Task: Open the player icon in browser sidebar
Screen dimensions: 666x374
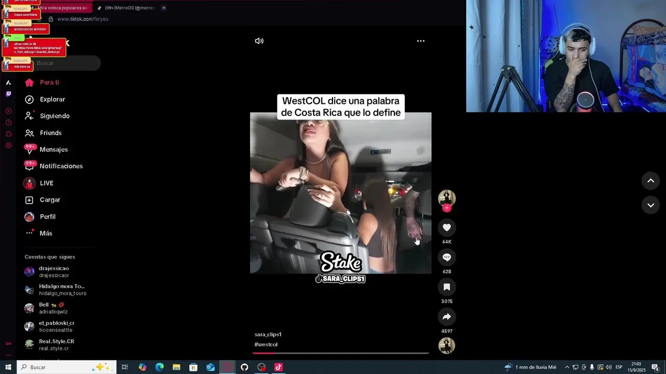Action: pos(8,111)
